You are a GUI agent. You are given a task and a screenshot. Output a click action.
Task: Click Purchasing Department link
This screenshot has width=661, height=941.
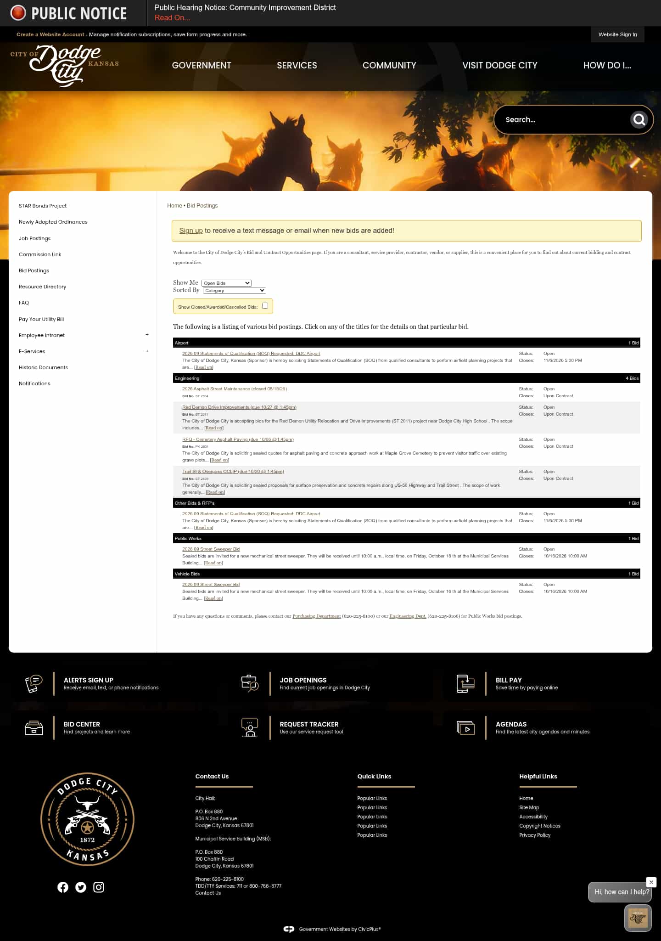(x=317, y=616)
